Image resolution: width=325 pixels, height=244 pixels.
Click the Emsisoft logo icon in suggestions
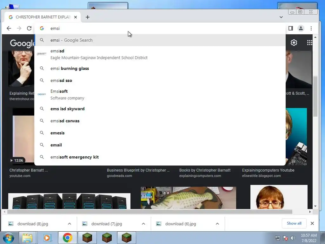[42, 94]
